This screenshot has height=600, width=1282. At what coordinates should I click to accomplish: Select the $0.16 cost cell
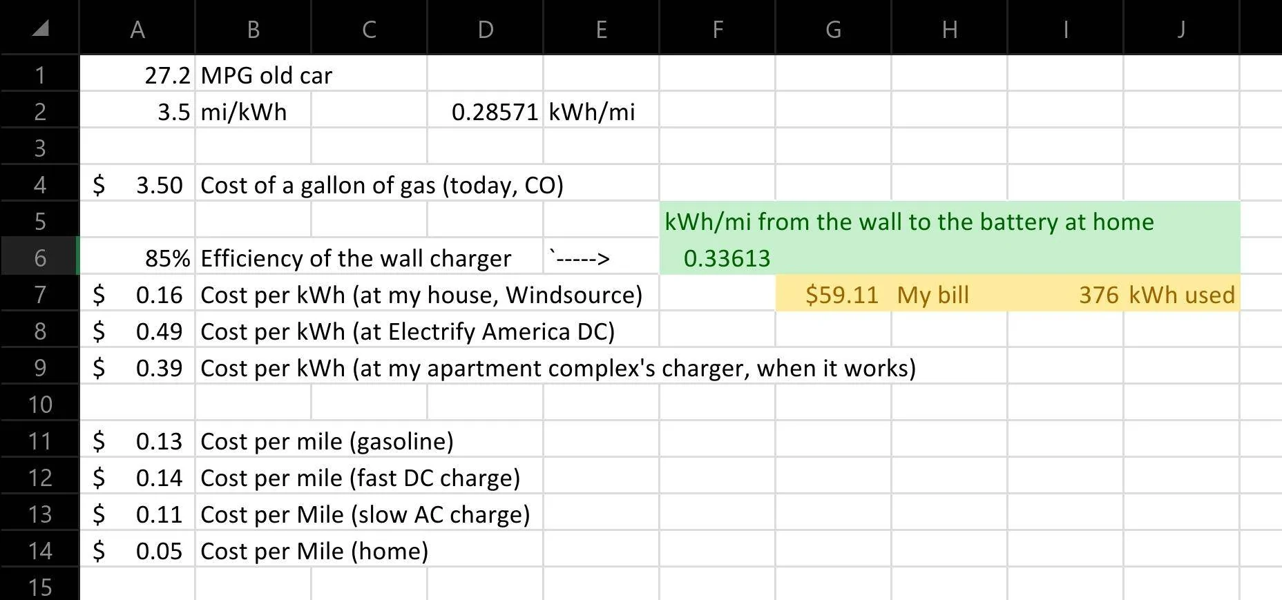pyautogui.click(x=137, y=293)
